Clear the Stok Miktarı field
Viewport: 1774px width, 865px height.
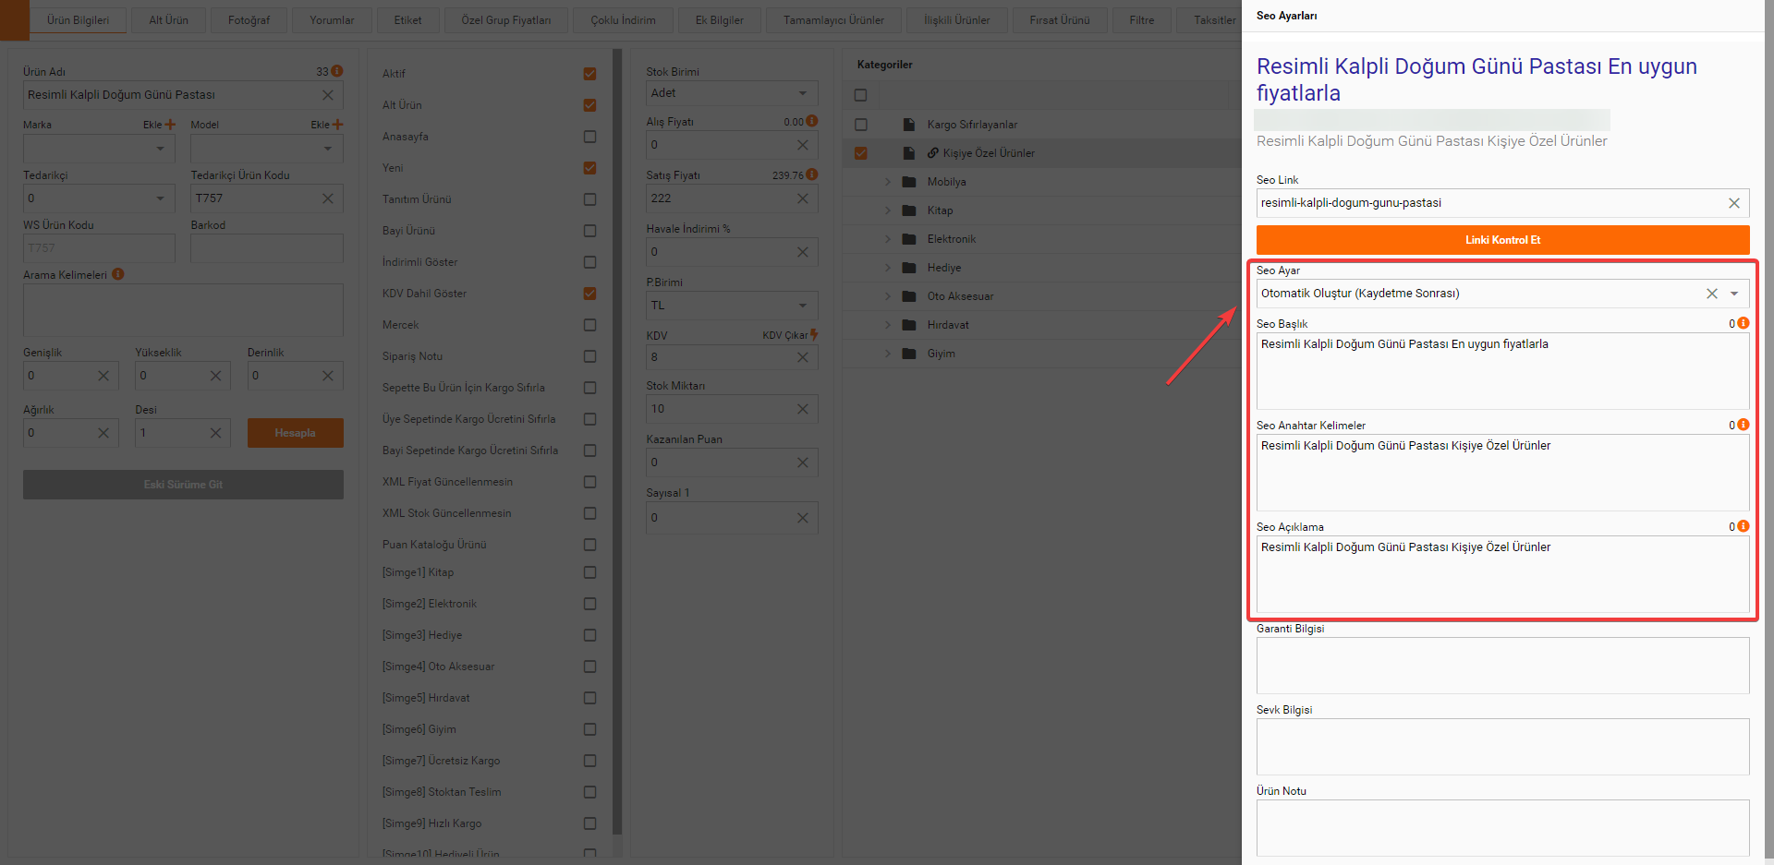[x=803, y=409]
